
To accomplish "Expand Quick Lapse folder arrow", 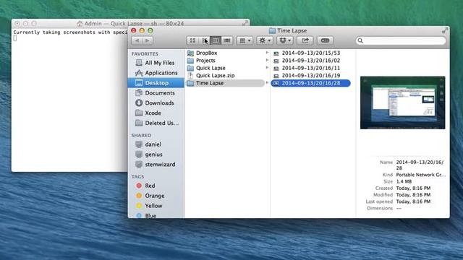I will 267,68.
